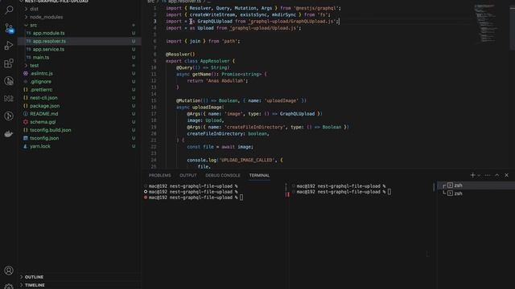Switch to the DEBUG CONSOLE tab
Screen dimensions: 515x289
223,175
